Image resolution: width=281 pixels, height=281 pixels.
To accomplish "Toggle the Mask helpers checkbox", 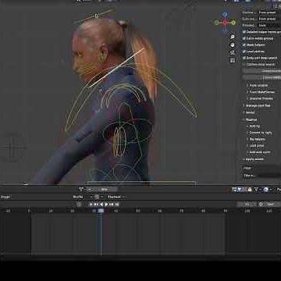I will (244, 44).
